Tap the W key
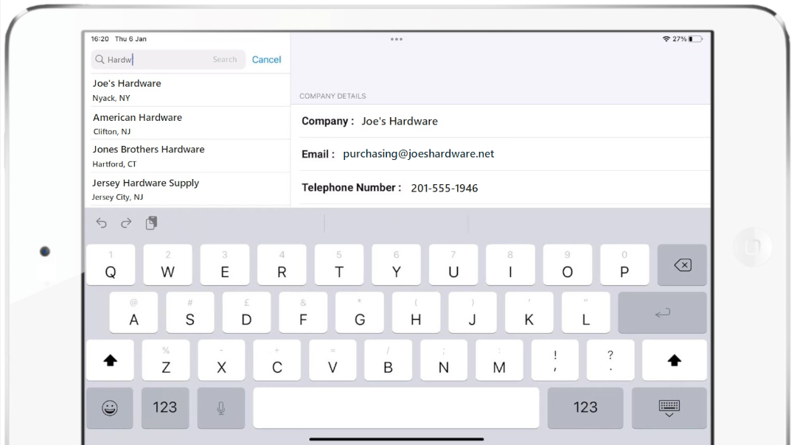794x445 pixels. point(167,264)
